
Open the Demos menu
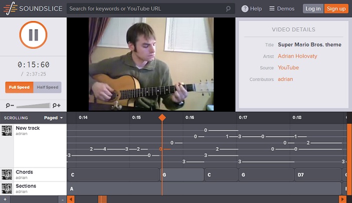point(282,8)
